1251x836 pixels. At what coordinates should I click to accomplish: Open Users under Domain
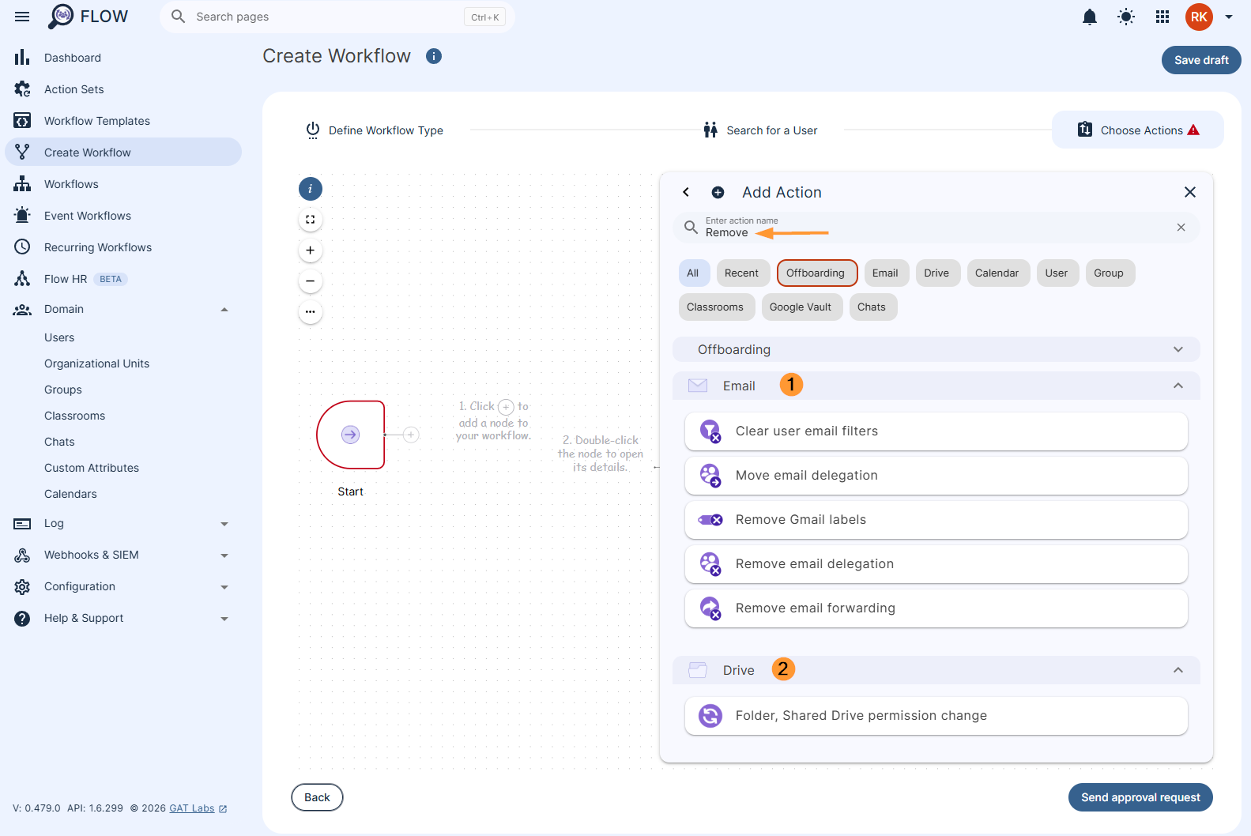coord(59,337)
